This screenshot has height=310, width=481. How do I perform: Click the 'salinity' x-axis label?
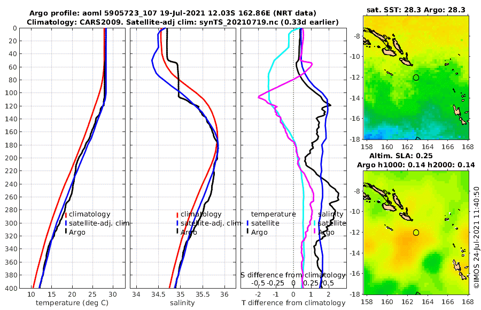[x=183, y=303]
